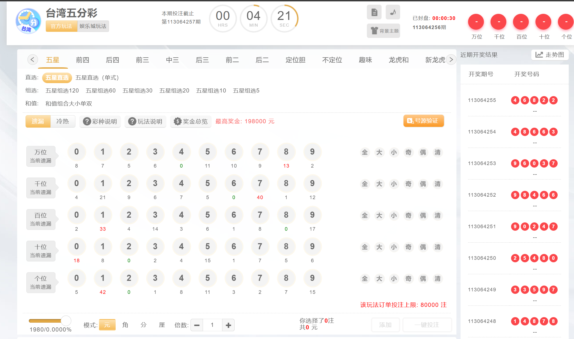Click the rebate slider handle
This screenshot has width=574, height=339.
pos(66,321)
